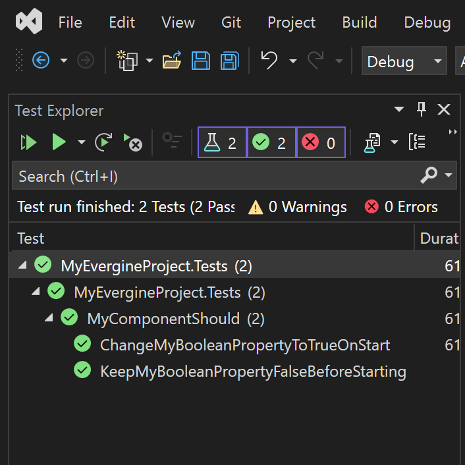Viewport: 465px width, 465px height.
Task: Open the Debug configuration dropdown
Action: pyautogui.click(x=403, y=62)
